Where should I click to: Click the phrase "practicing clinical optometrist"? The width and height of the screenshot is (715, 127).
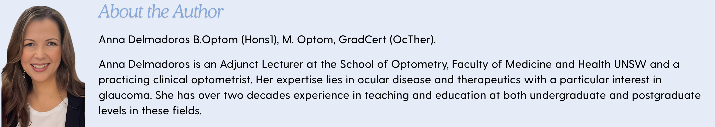pyautogui.click(x=175, y=80)
